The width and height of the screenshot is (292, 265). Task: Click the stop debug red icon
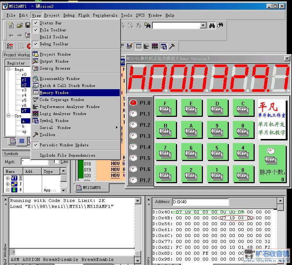tap(29, 46)
